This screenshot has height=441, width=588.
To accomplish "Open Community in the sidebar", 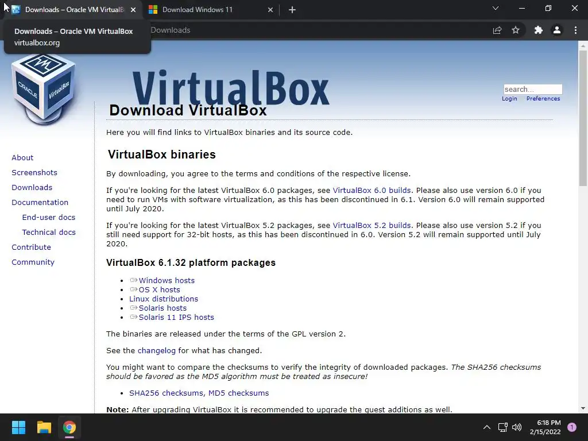I will 33,262.
